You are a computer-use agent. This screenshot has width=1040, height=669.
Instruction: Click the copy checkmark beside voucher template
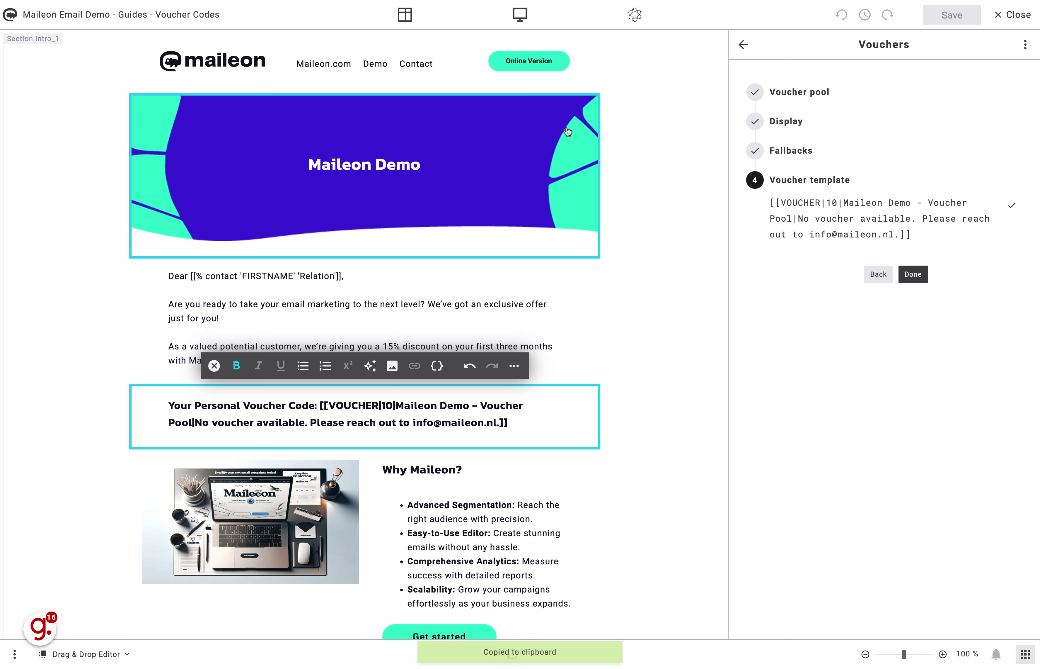1012,206
